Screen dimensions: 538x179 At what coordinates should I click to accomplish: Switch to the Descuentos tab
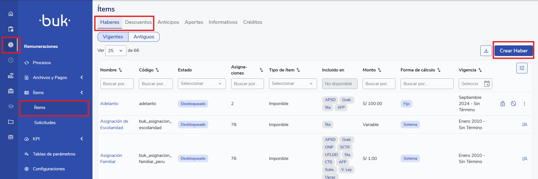[x=138, y=22]
